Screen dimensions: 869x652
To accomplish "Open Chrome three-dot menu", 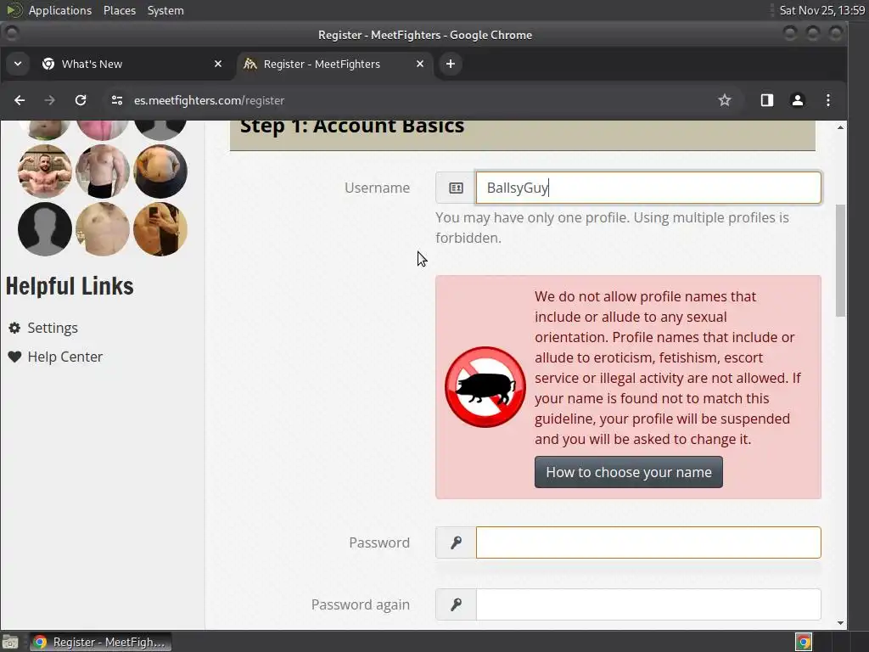I will (828, 100).
